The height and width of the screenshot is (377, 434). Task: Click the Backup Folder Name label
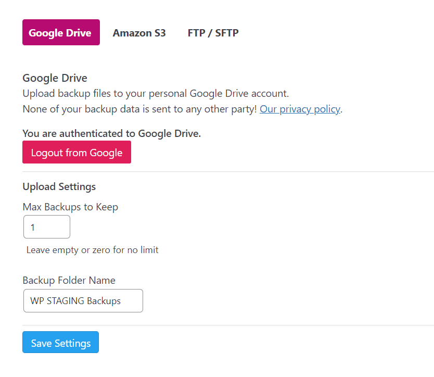pos(69,280)
